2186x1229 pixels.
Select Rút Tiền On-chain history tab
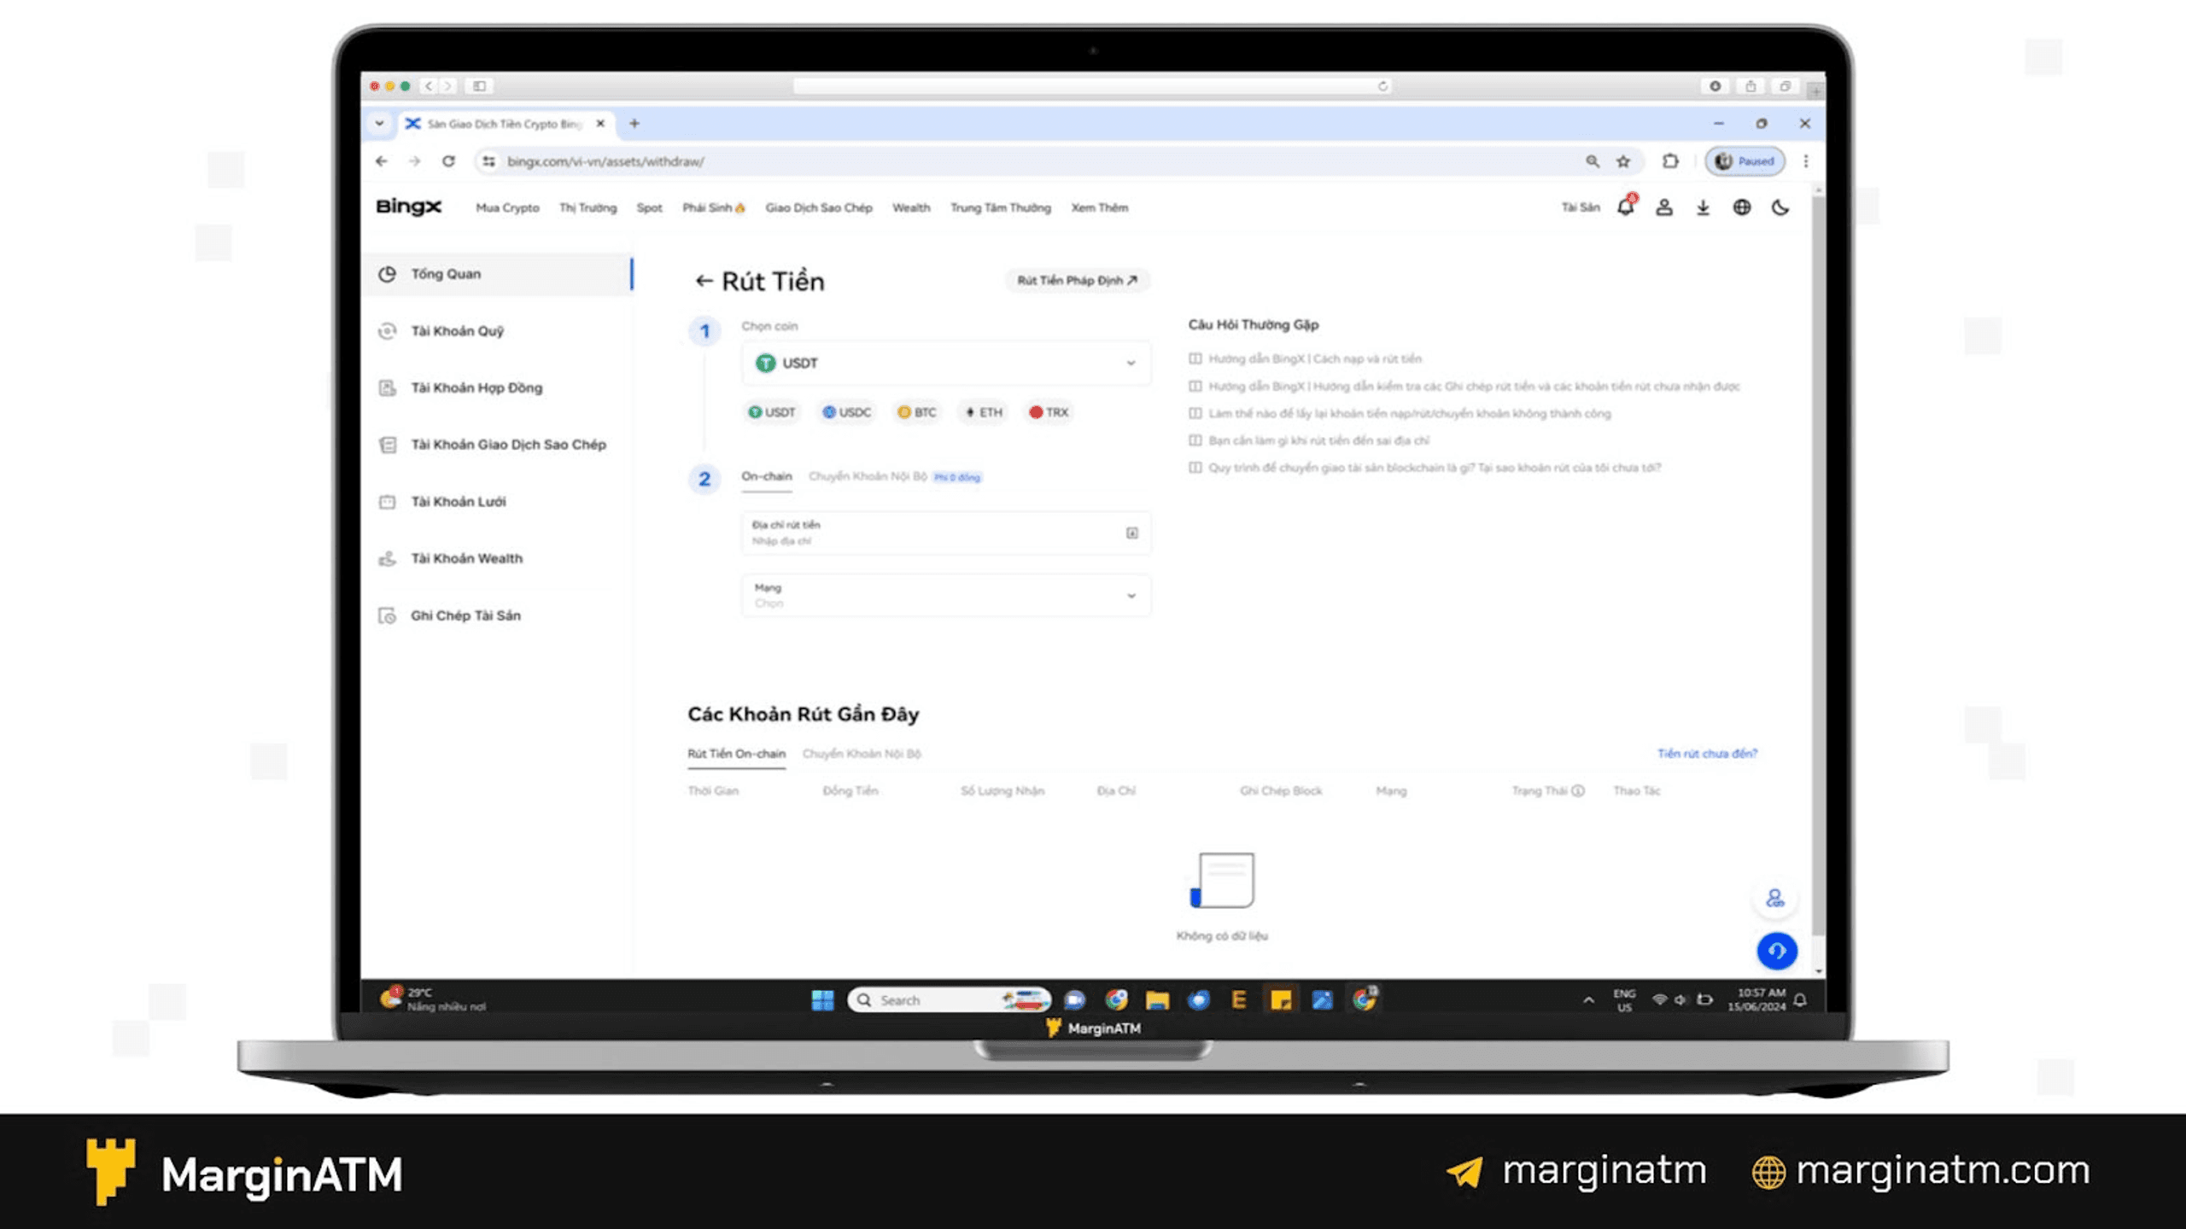736,754
